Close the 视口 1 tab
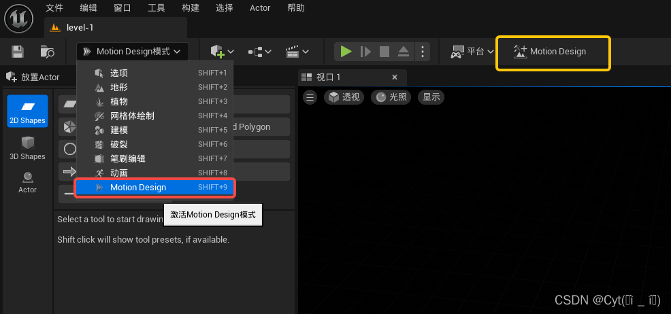 [x=395, y=77]
